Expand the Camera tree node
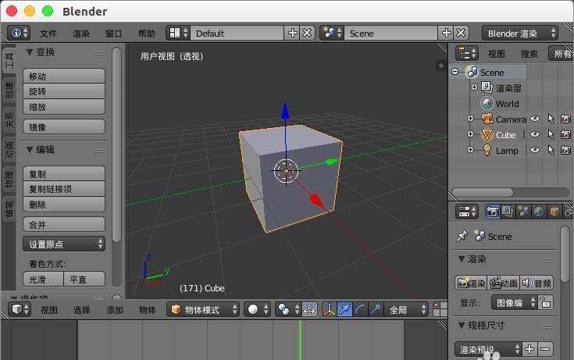Image resolution: width=574 pixels, height=360 pixels. [x=470, y=118]
